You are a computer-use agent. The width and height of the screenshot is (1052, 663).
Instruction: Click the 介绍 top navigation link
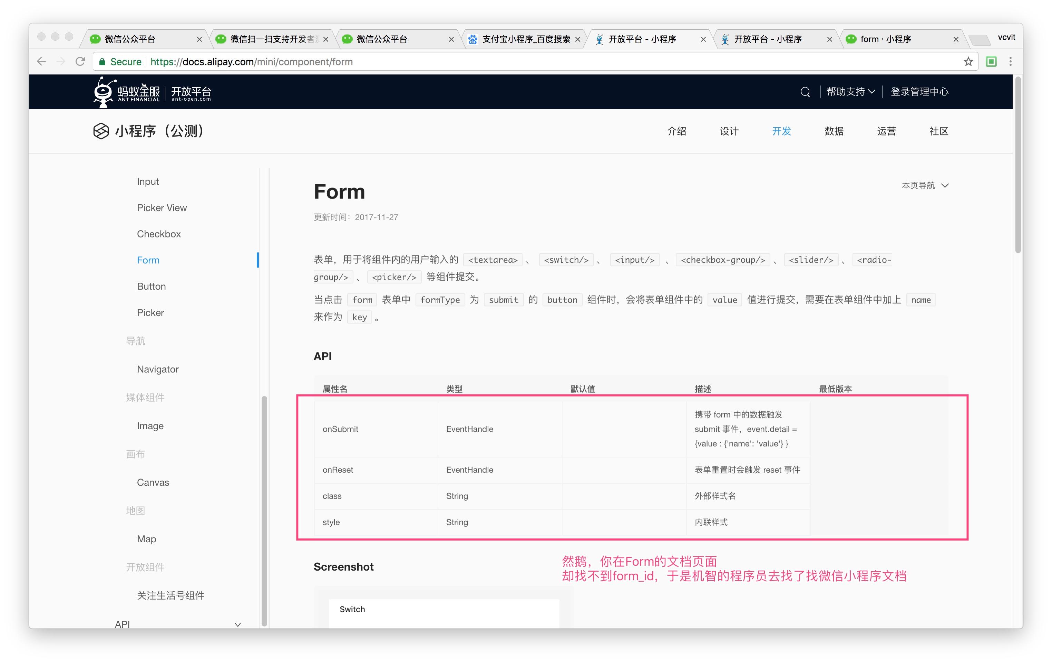pos(676,131)
